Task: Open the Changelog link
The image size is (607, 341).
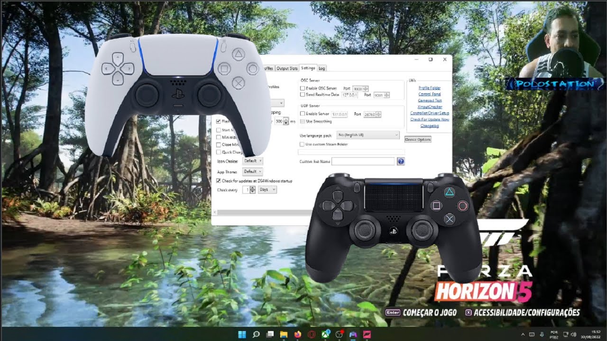Action: click(x=430, y=126)
